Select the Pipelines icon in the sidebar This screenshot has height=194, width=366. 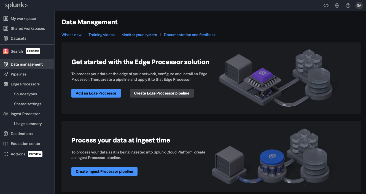6,74
